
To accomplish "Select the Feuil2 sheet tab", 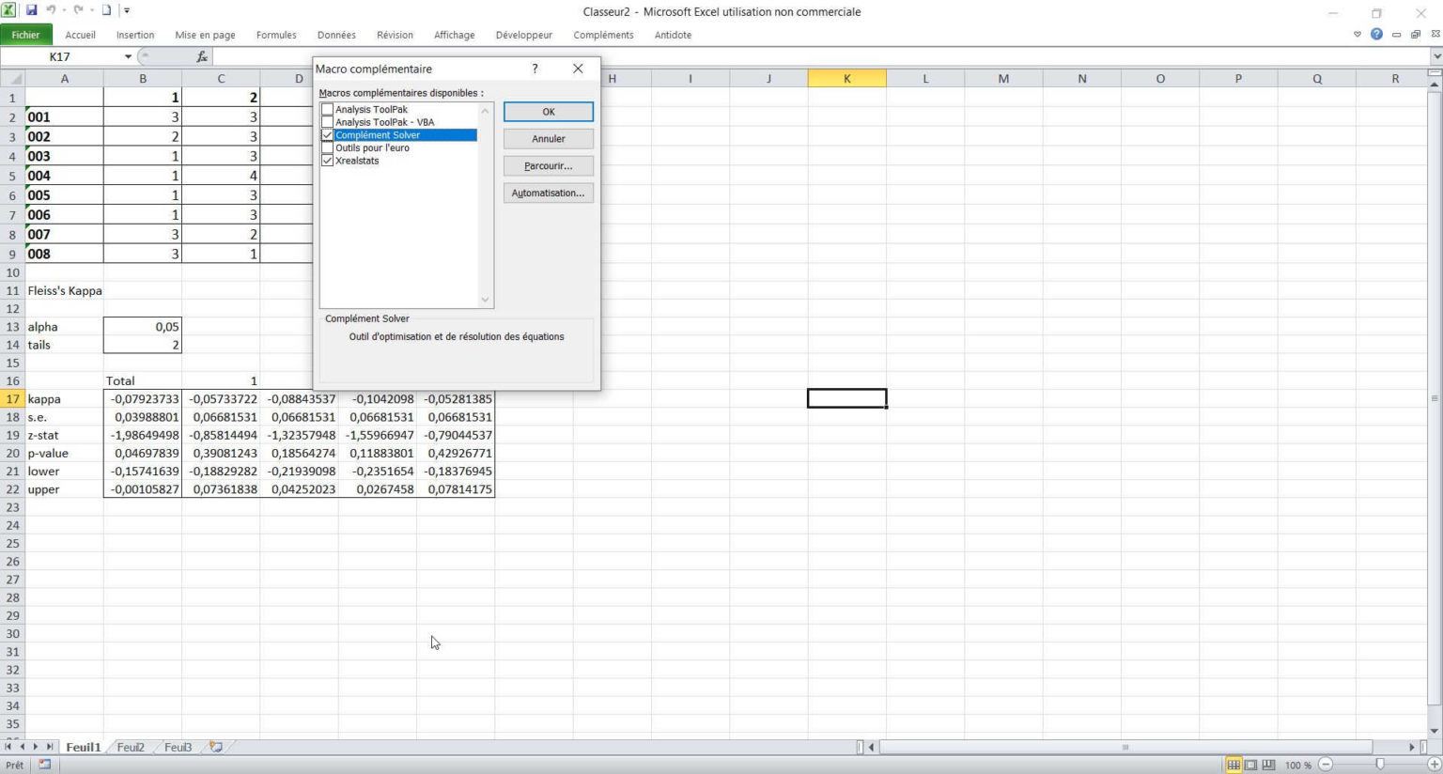I will 130,747.
